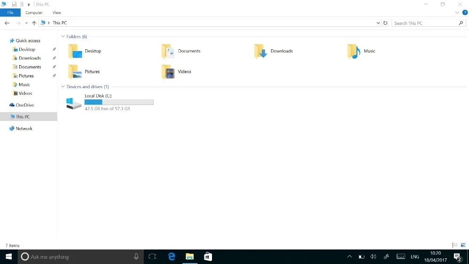Go up one folder level
The height and width of the screenshot is (264, 469).
34,23
